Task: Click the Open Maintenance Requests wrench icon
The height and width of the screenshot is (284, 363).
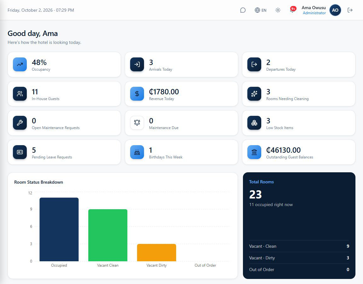Action: click(x=20, y=123)
